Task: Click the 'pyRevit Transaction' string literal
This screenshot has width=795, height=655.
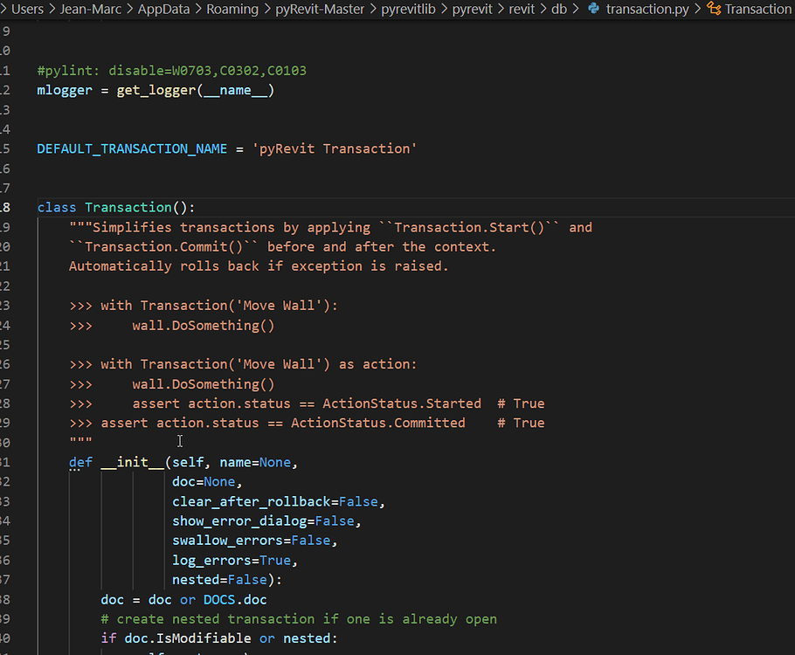Action: [335, 148]
